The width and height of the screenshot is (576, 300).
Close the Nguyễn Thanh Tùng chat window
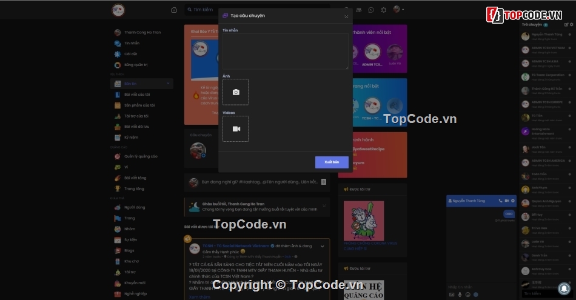(513, 201)
